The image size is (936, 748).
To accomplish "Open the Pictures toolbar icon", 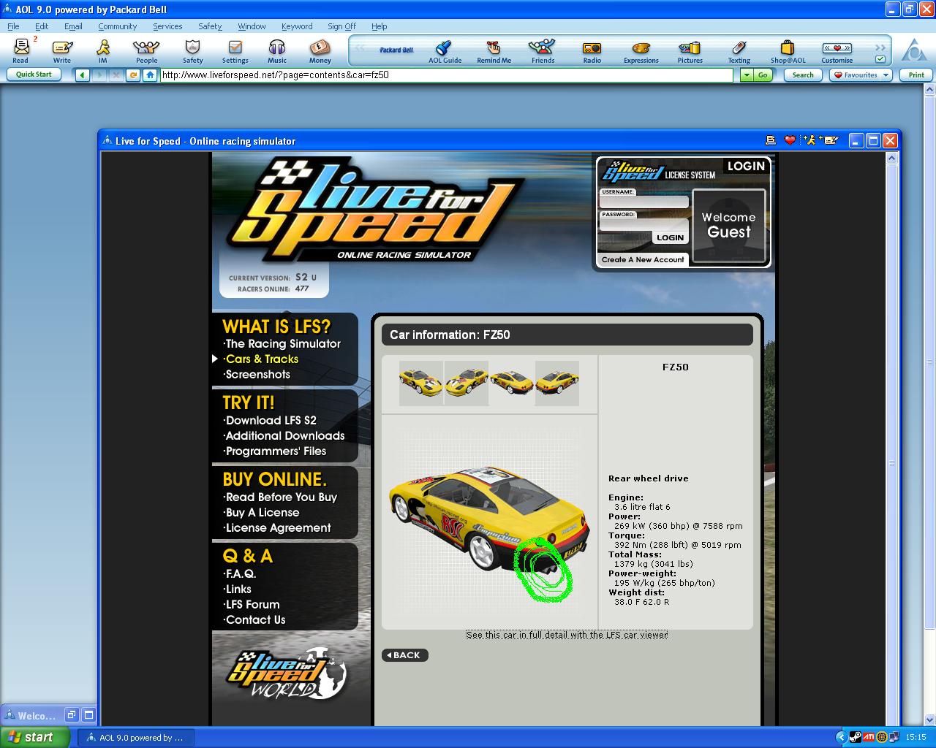I will [x=690, y=50].
